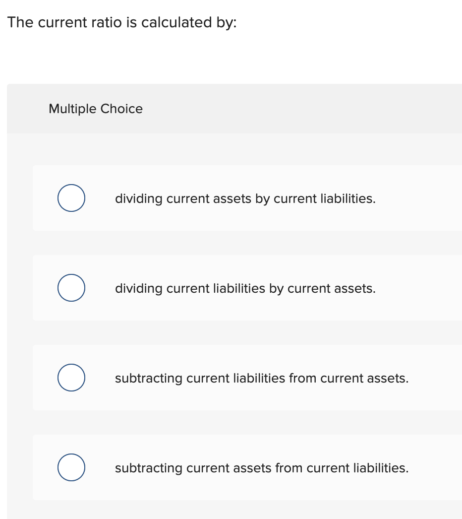Select radio button for dividing assets by liabilities
Screen dimensions: 462x519
pyautogui.click(x=71, y=198)
